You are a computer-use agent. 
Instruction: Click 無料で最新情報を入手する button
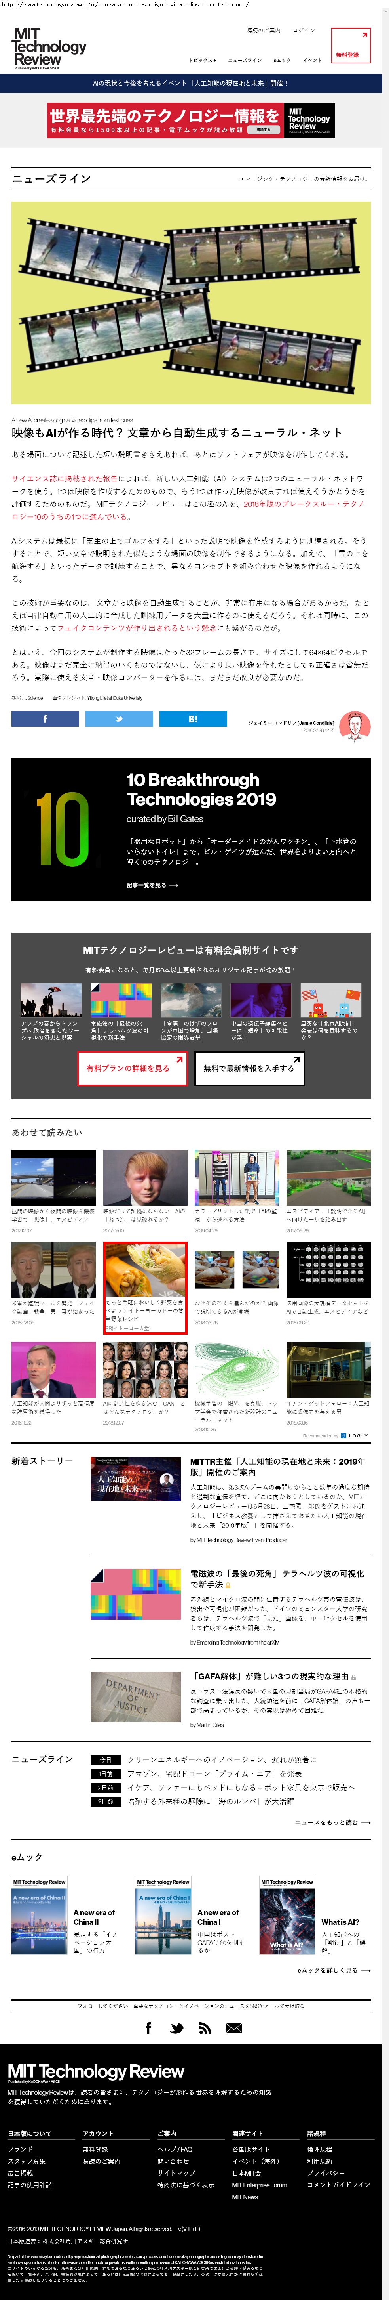(249, 1068)
